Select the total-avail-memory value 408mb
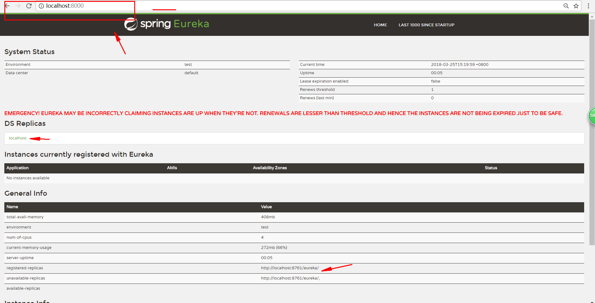The width and height of the screenshot is (595, 303). coord(268,217)
